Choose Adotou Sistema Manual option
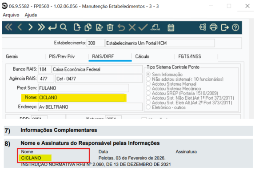This screenshot has height=170, width=255. tap(148, 84)
